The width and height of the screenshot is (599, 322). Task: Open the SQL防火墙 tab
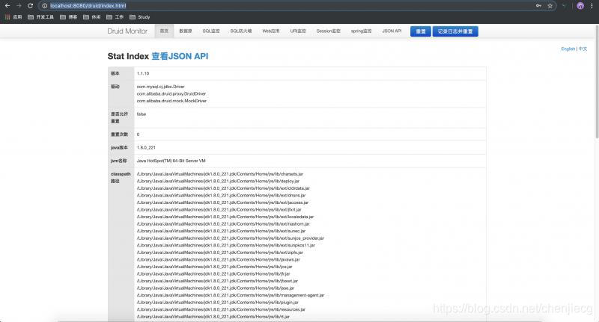tap(241, 31)
